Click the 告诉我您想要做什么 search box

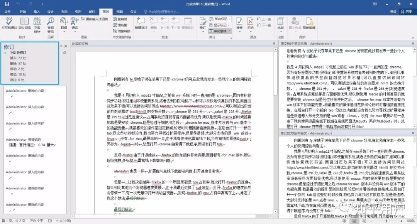162,12
